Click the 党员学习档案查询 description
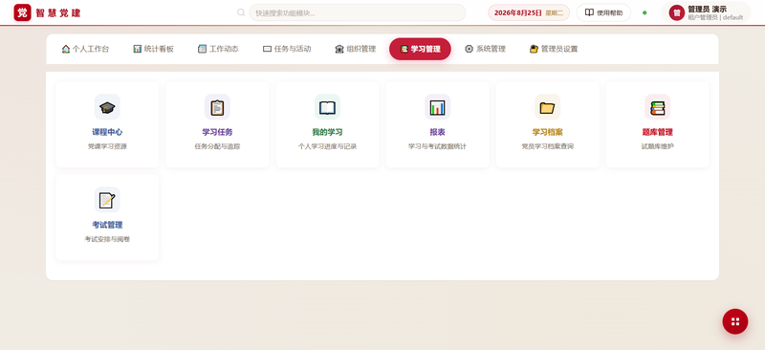 pos(547,146)
